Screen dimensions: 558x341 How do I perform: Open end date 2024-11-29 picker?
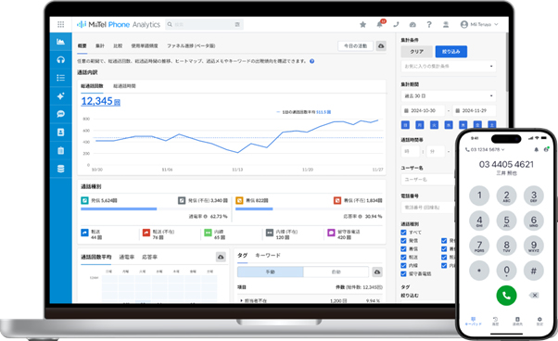pos(474,110)
